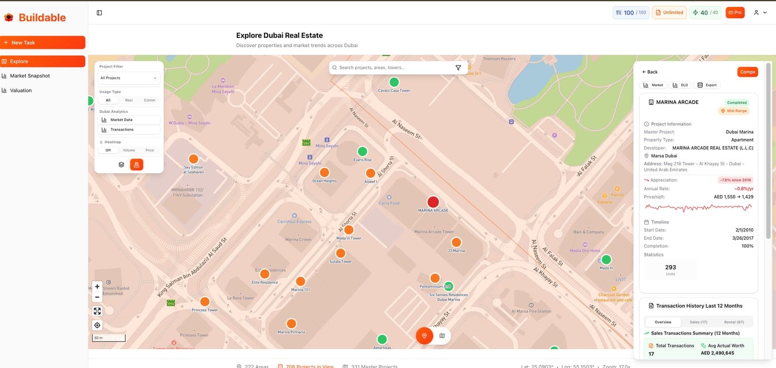
Task: Click the red MARINA ARCADE marker
Action: (x=433, y=202)
